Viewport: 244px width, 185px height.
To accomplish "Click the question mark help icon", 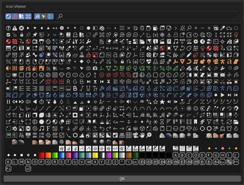I will pos(8,28).
